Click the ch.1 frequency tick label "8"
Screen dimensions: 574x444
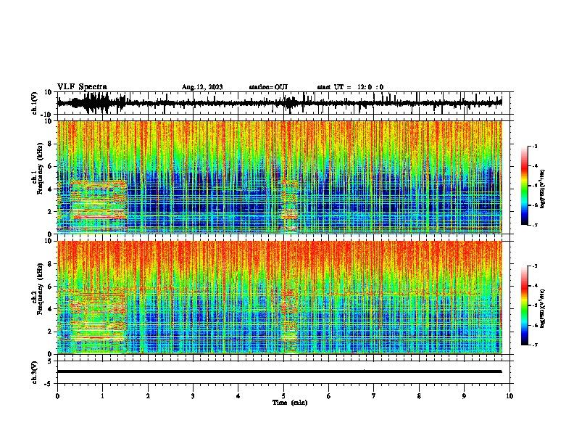tap(50, 144)
